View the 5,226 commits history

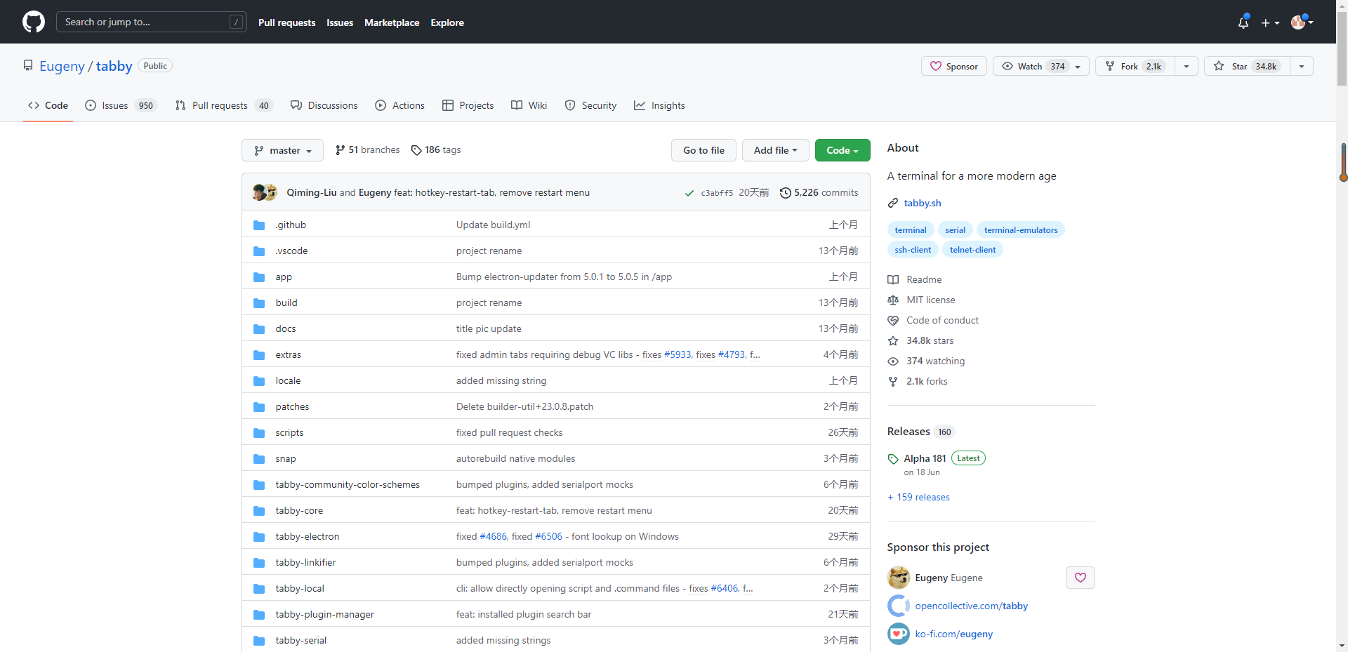click(x=819, y=192)
